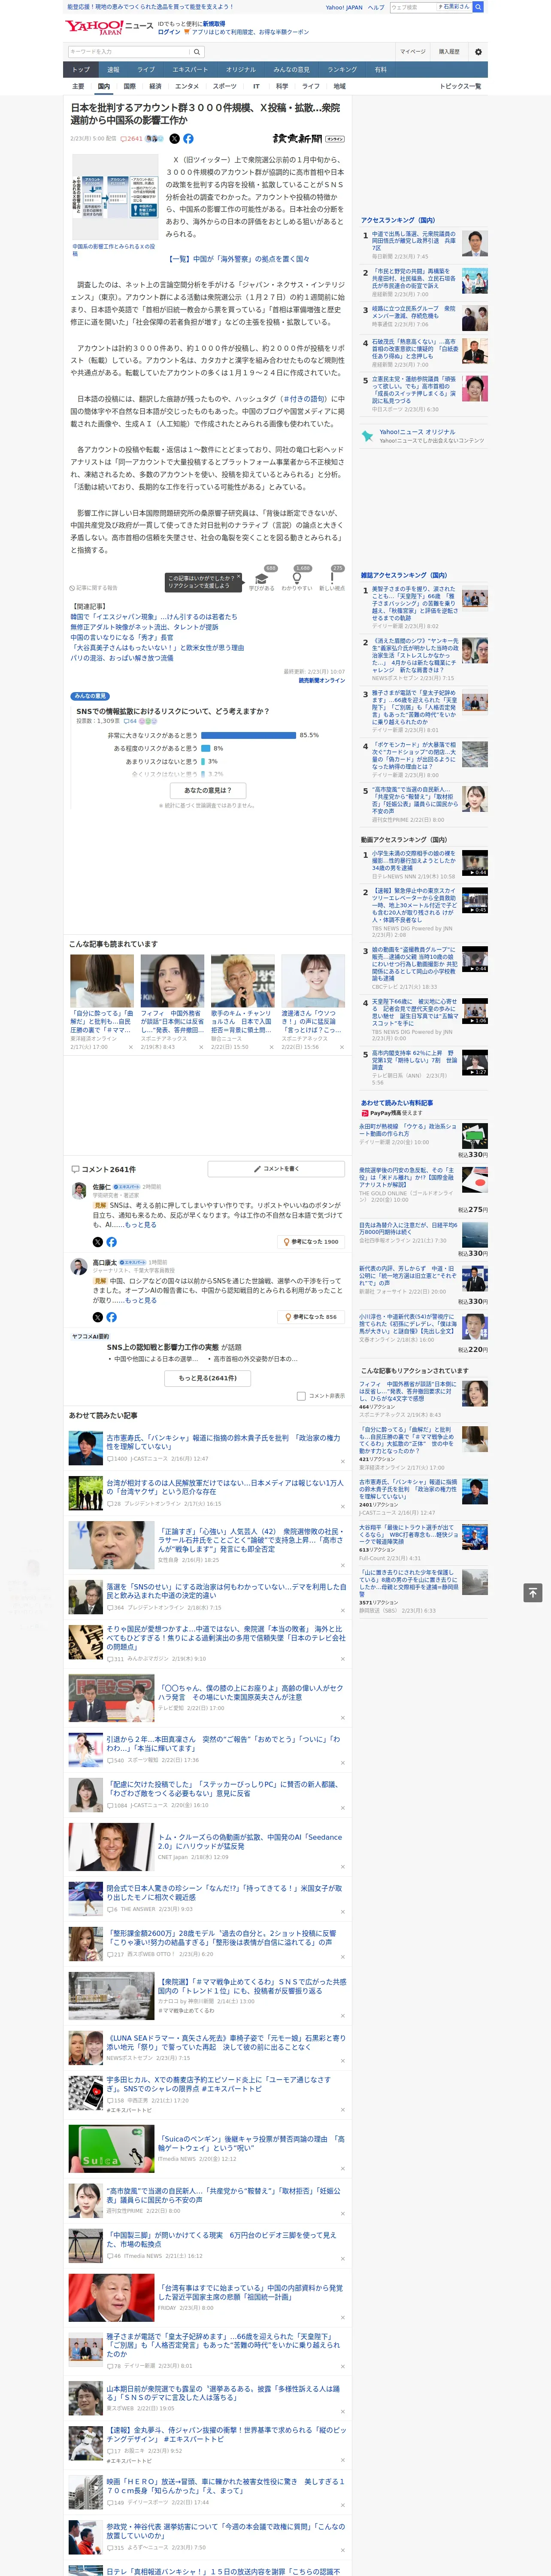
Task: Click 参考になった 856 on 高口康太's comment
Action: click(x=312, y=1317)
